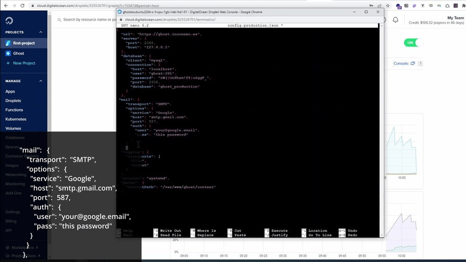Open the browser extensions puzzle icon

tap(464, 5)
